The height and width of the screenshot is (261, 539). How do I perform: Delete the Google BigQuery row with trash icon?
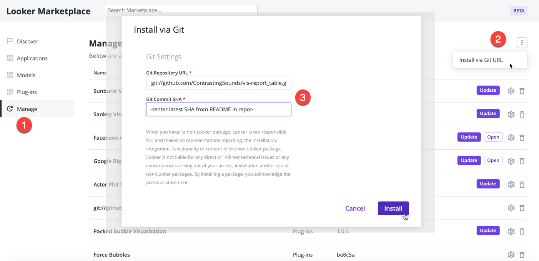pyautogui.click(x=522, y=161)
